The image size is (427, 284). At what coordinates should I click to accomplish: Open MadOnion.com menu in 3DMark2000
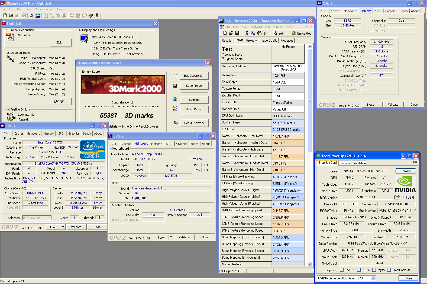(x=44, y=9)
